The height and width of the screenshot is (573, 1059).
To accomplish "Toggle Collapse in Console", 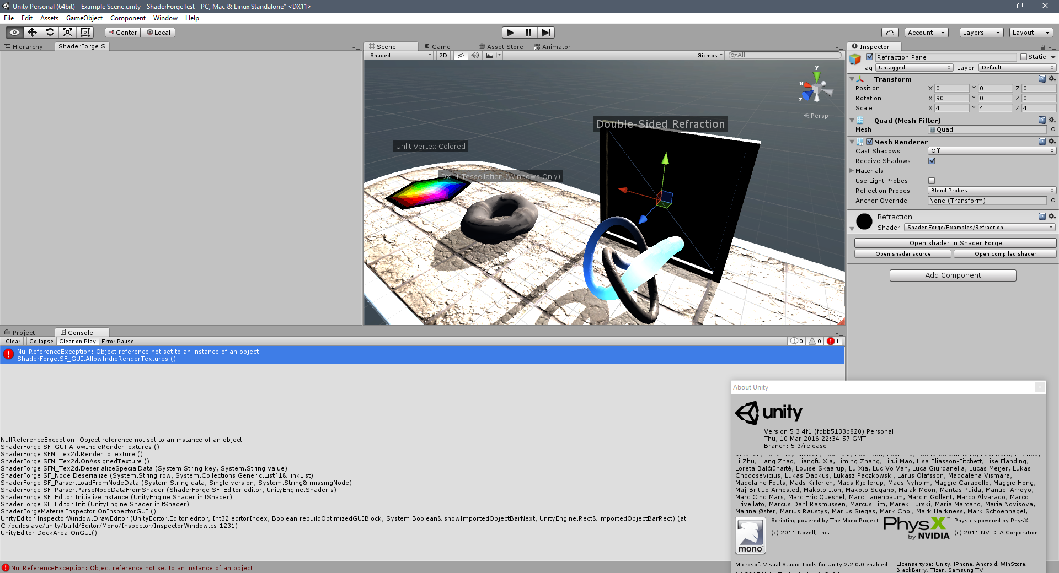I will coord(41,342).
